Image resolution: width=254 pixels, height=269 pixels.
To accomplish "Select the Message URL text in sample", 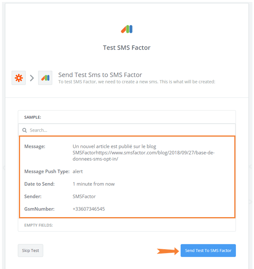I will 143,156.
